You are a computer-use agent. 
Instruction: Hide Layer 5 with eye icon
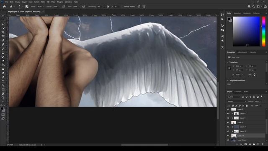[x=228, y=118]
